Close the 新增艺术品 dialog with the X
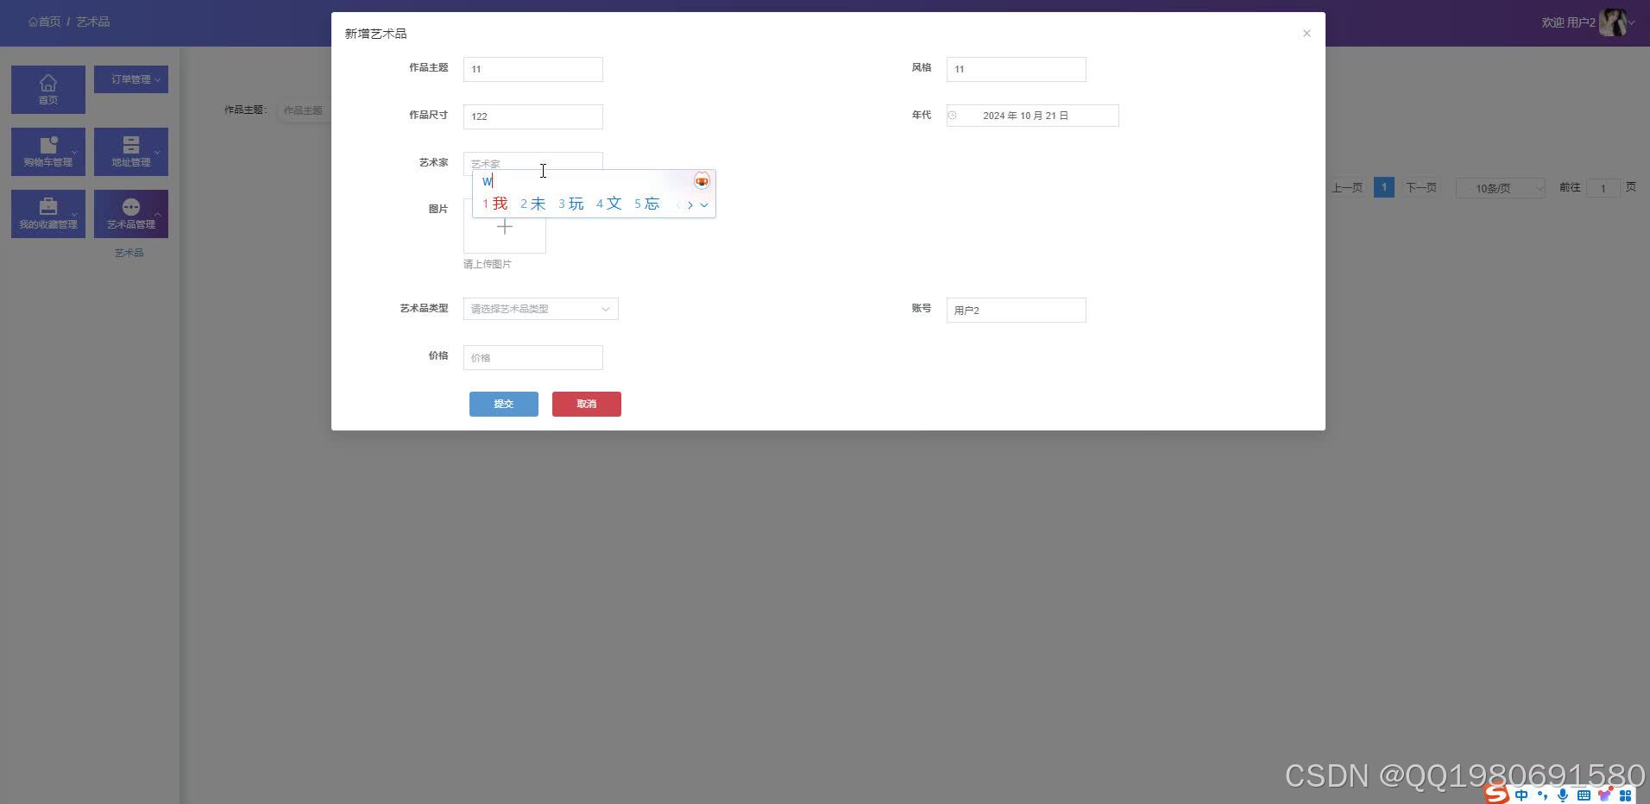The width and height of the screenshot is (1650, 804). (1307, 34)
